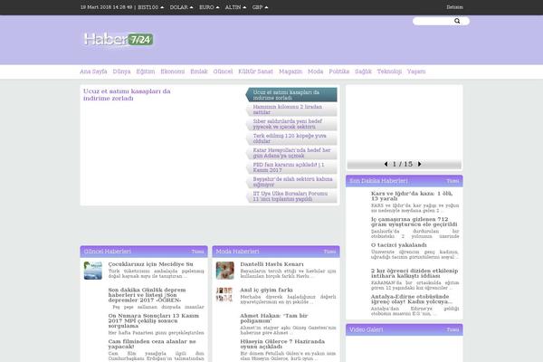This screenshot has width=543, height=362.
Task: Open the Güncel Haberleri section title
Action: 108,252
